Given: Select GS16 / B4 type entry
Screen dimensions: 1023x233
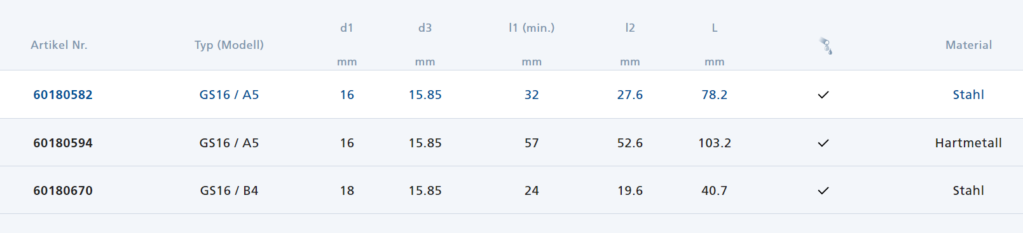Looking at the screenshot, I should point(229,190).
